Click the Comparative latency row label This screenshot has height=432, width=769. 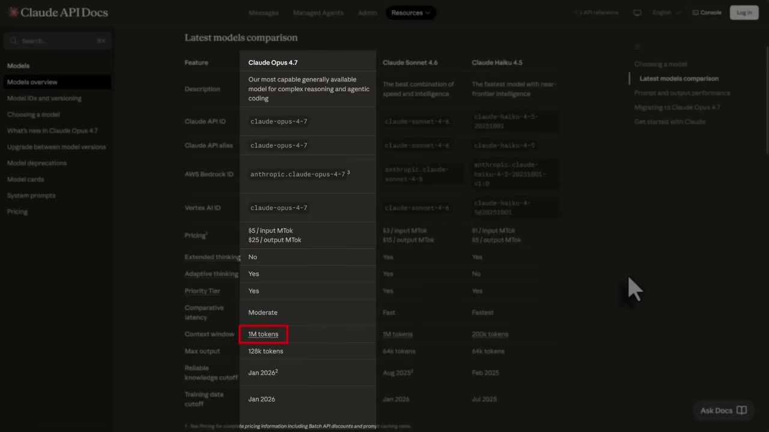204,313
